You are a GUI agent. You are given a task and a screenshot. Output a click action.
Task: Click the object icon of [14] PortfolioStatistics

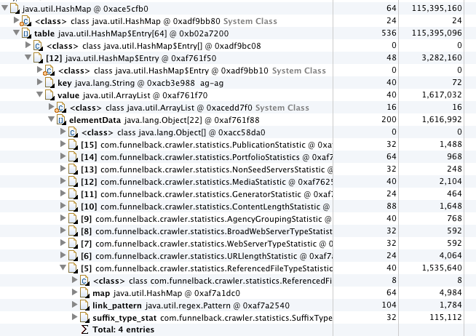tap(74, 157)
